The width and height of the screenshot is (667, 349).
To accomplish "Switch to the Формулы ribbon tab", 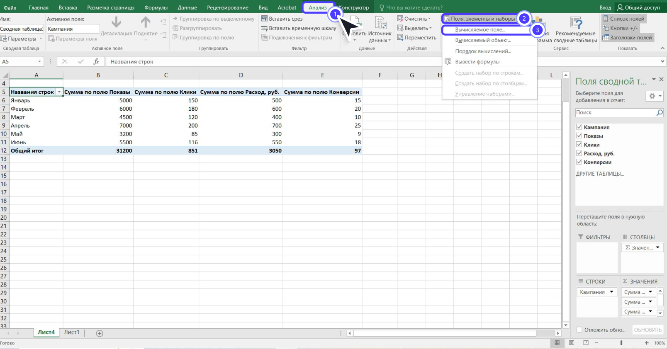I will pos(156,7).
